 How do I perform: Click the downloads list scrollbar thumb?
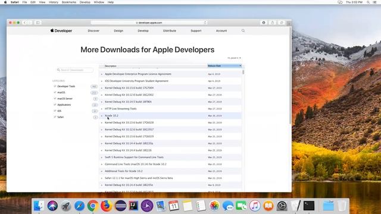243,72
